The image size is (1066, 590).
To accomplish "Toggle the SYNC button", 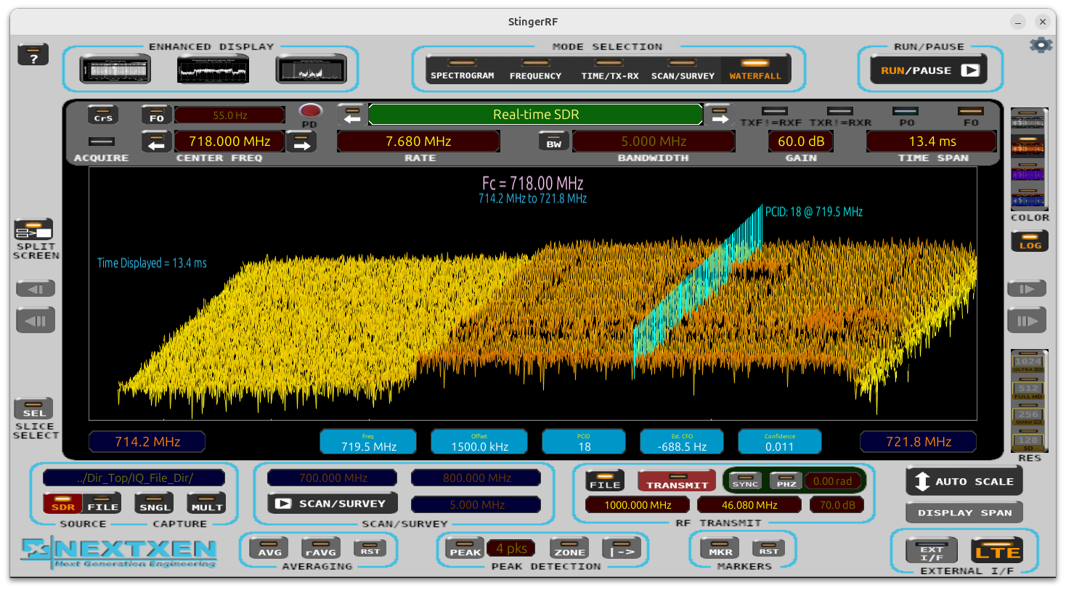I will point(745,480).
